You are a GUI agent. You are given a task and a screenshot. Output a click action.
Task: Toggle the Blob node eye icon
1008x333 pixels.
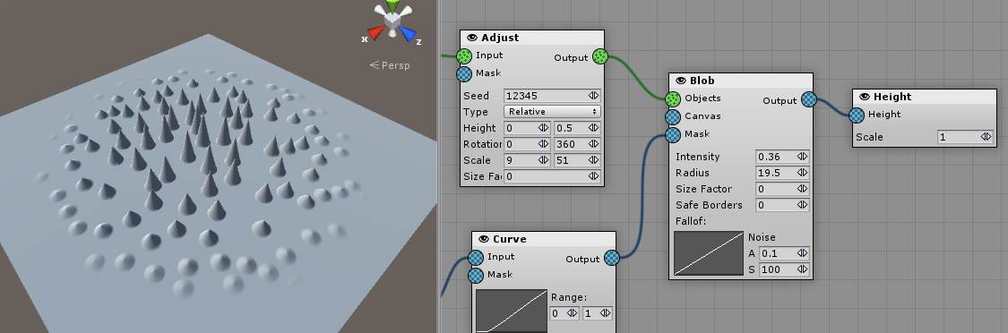(681, 81)
